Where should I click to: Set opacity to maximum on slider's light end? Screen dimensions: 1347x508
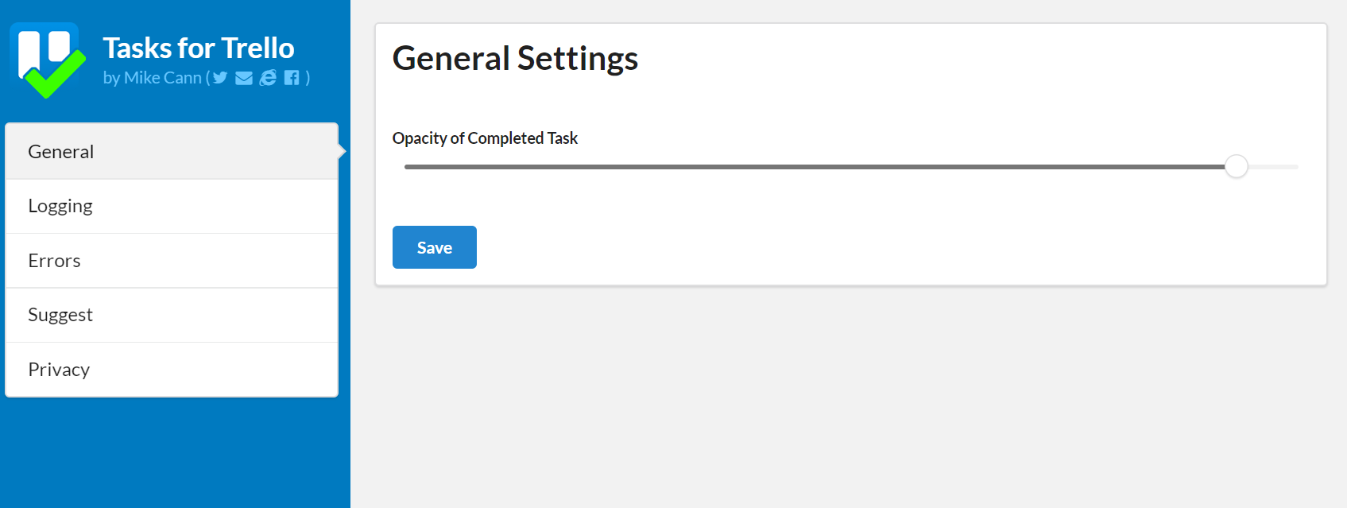pos(1296,167)
